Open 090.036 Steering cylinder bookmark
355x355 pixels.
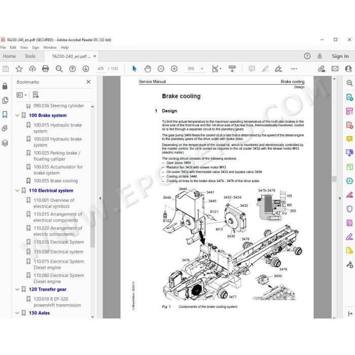pyautogui.click(x=59, y=105)
